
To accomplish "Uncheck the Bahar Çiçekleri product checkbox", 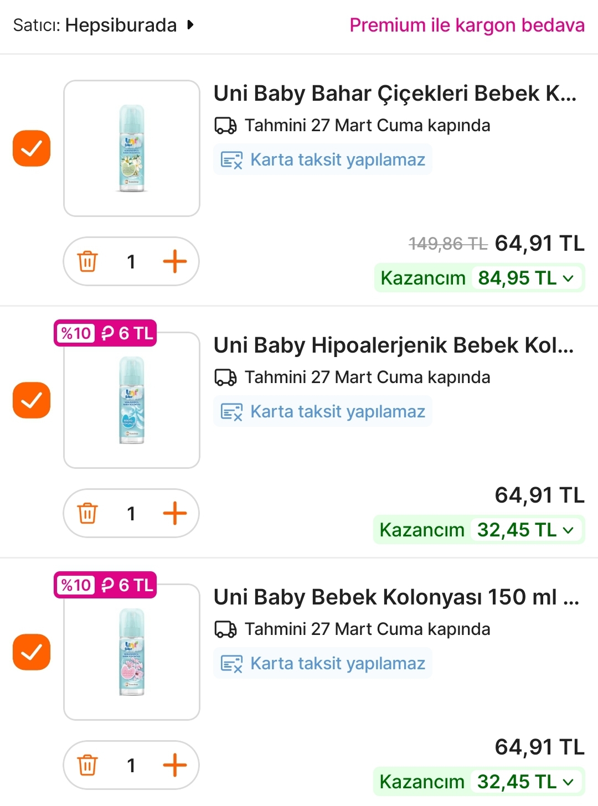I will [32, 148].
